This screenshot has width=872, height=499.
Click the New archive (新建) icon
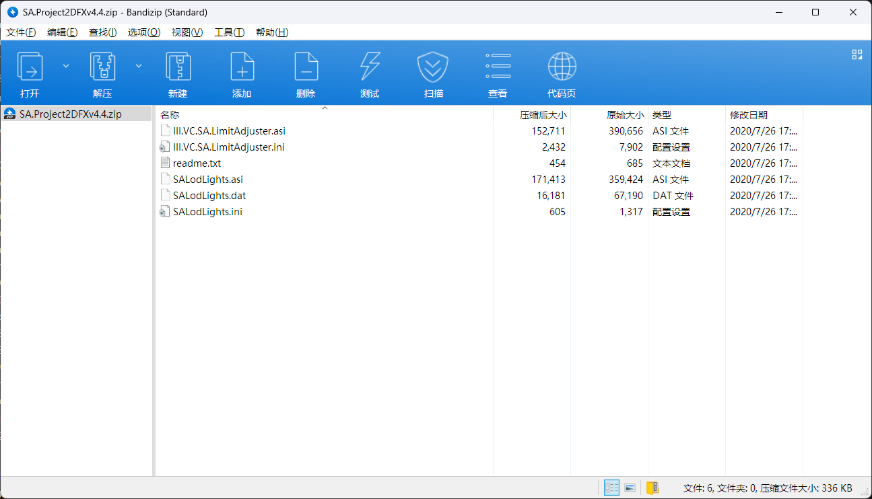click(x=178, y=67)
